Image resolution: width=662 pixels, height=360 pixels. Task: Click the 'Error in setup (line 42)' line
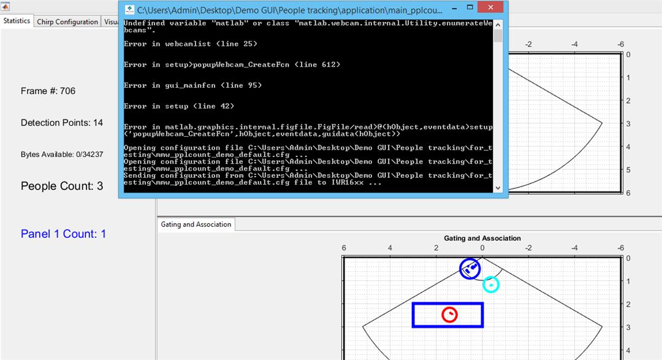[x=178, y=106]
